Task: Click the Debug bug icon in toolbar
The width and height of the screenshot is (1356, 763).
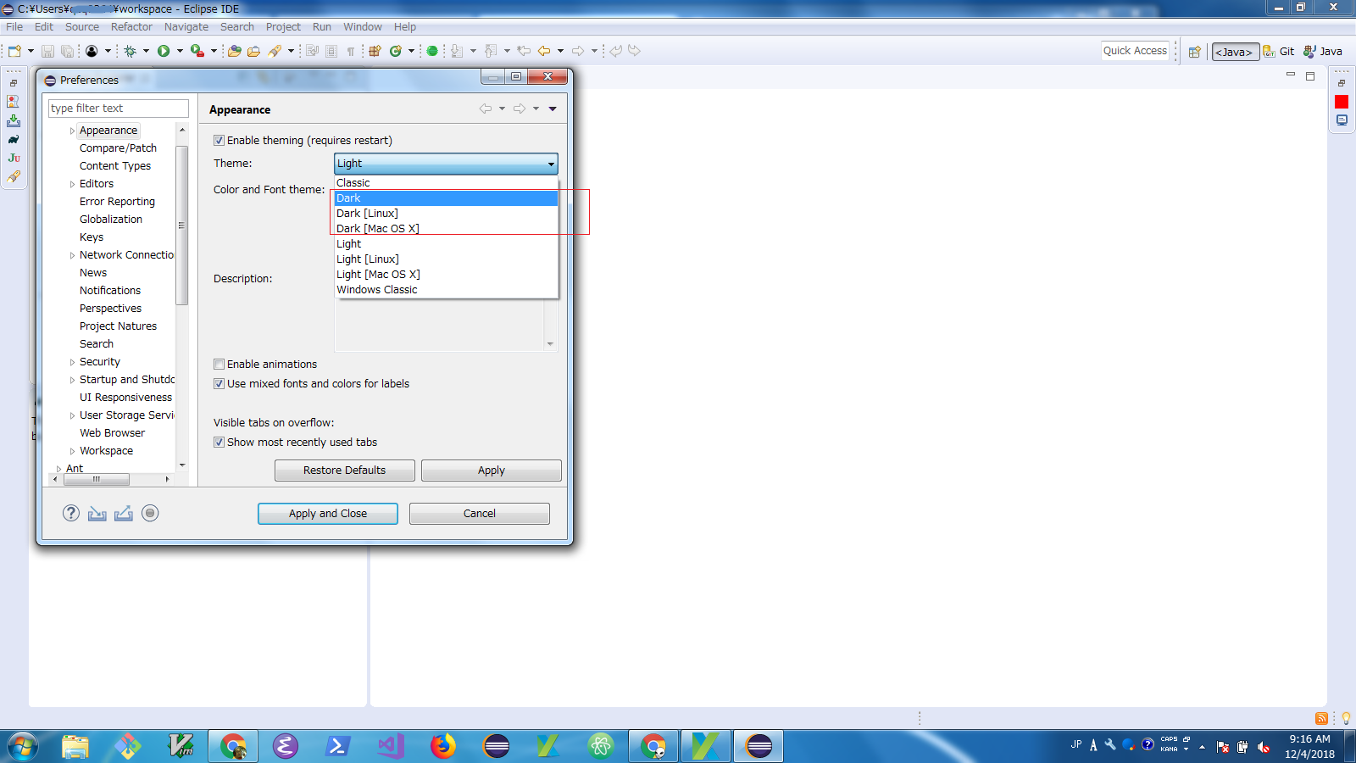Action: [x=130, y=51]
